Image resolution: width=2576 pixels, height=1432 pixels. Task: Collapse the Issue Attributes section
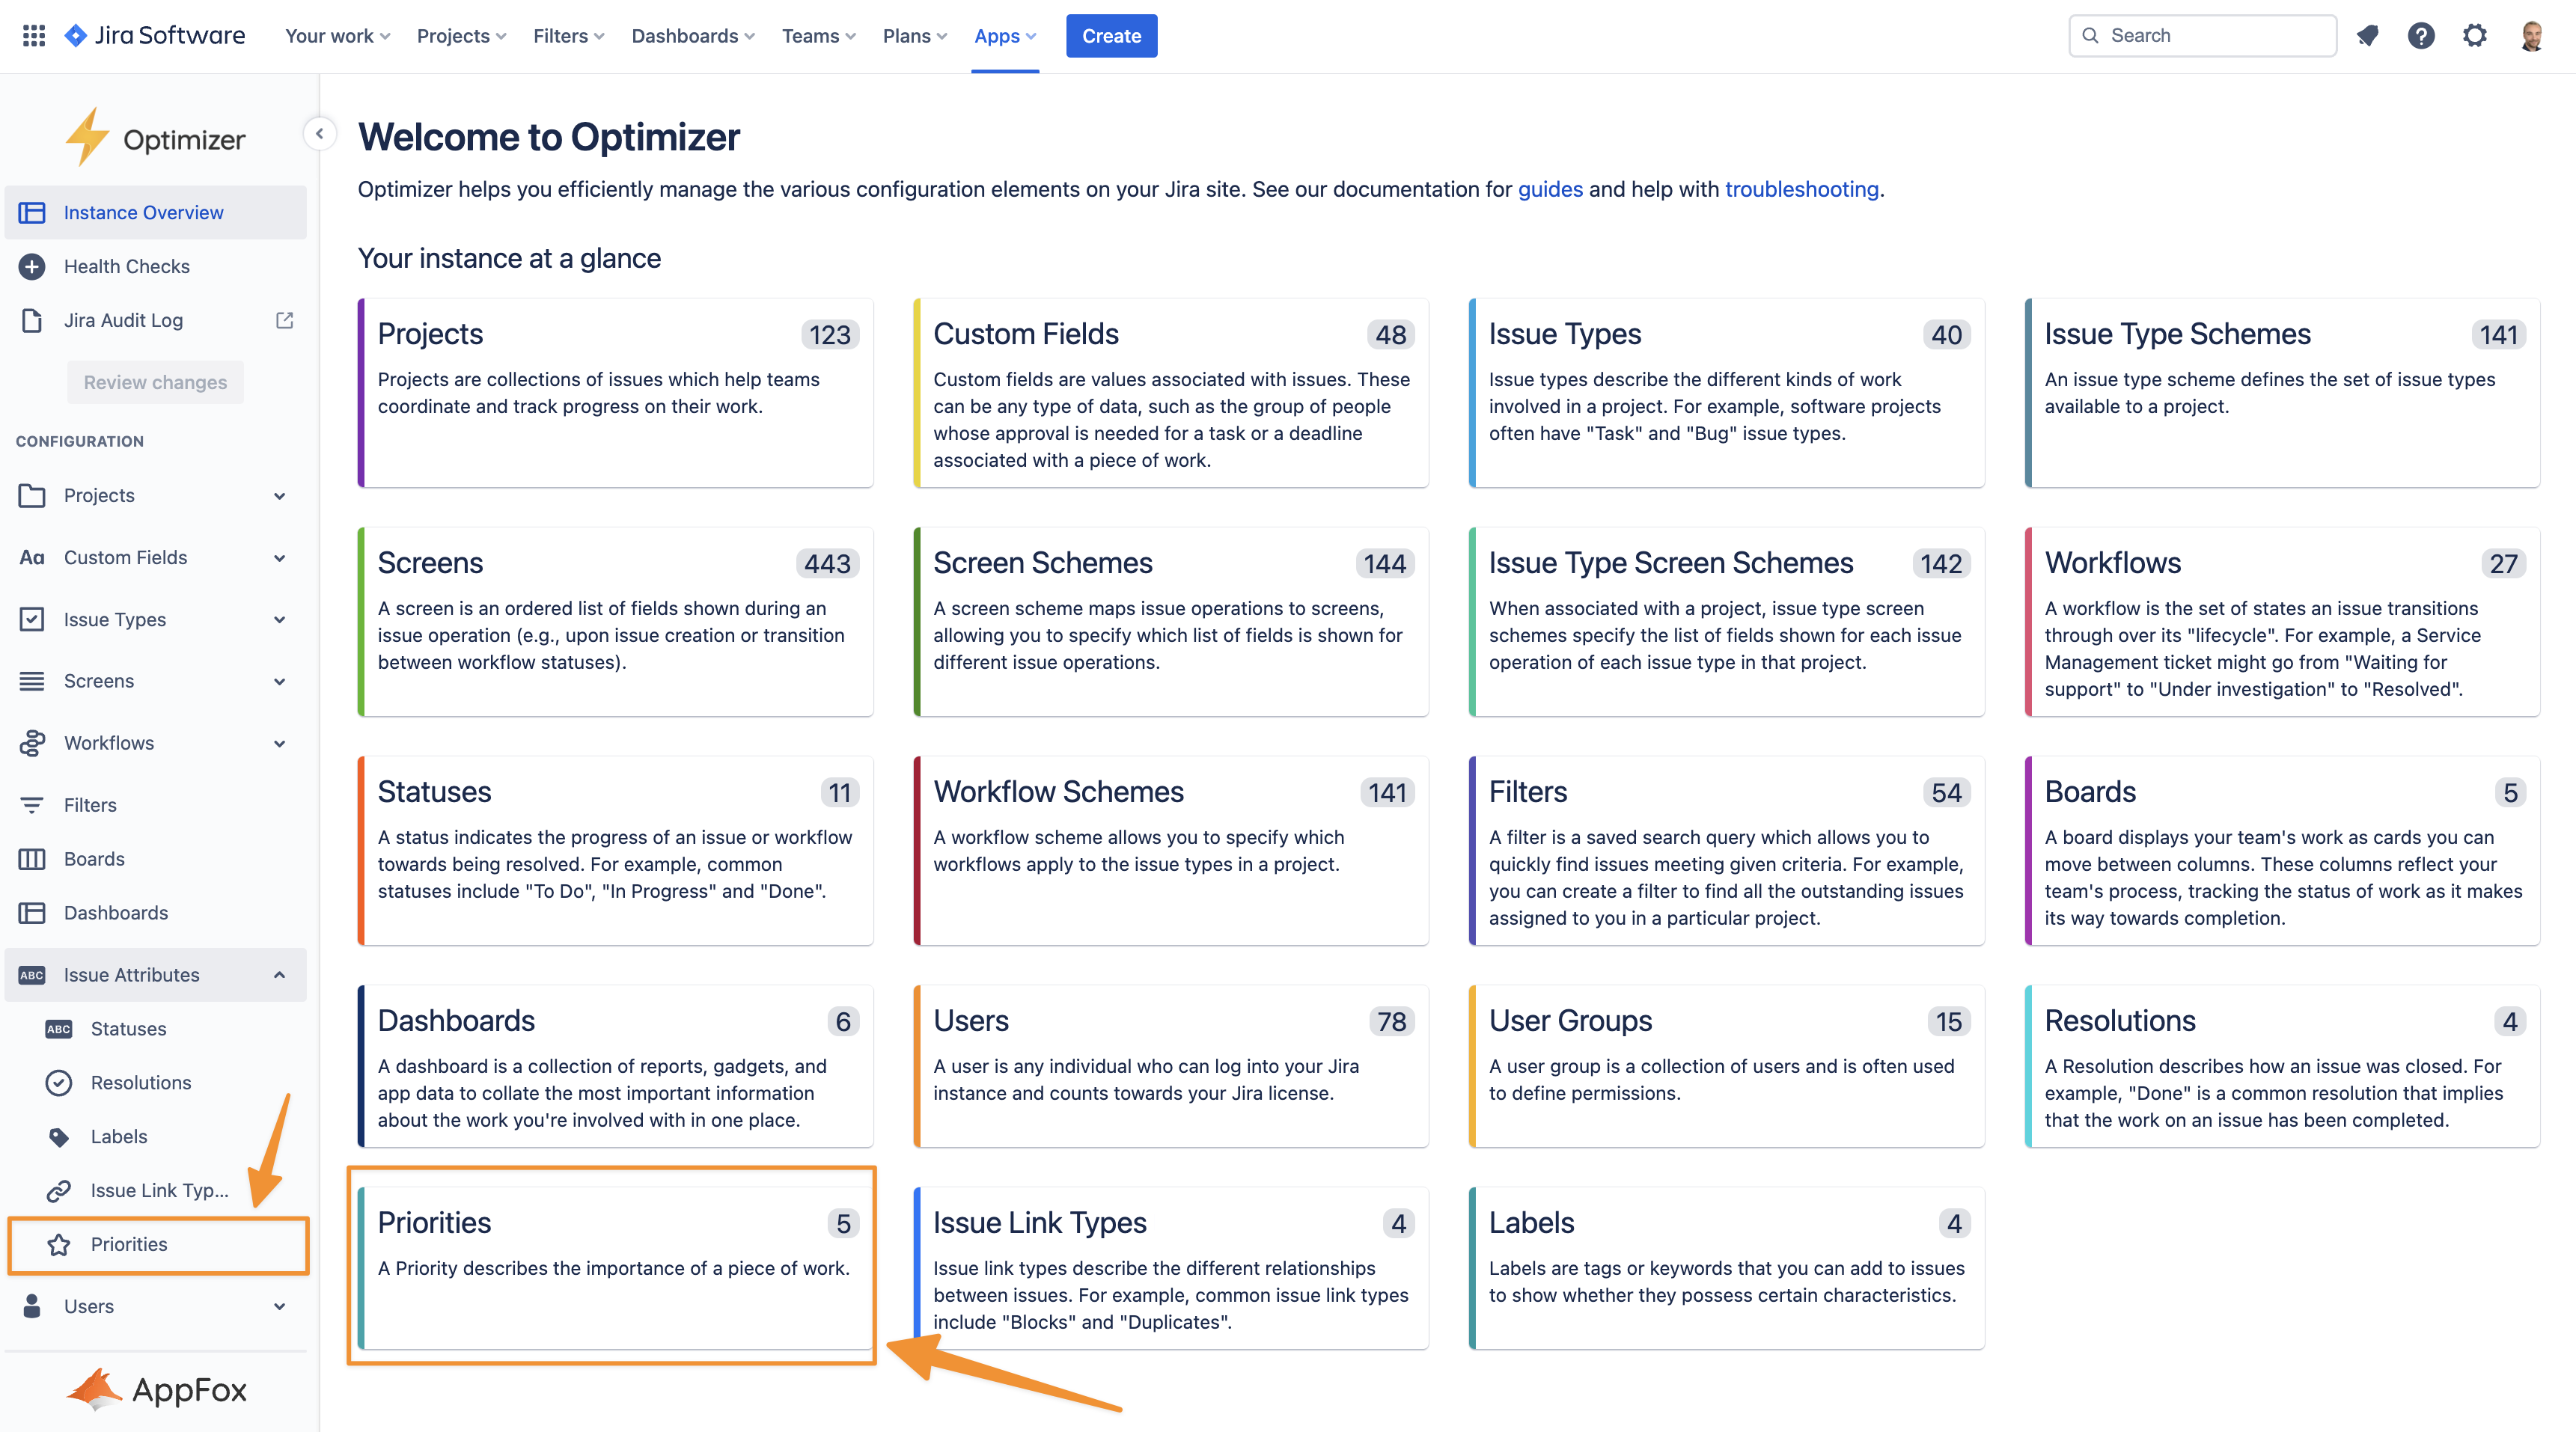279,975
